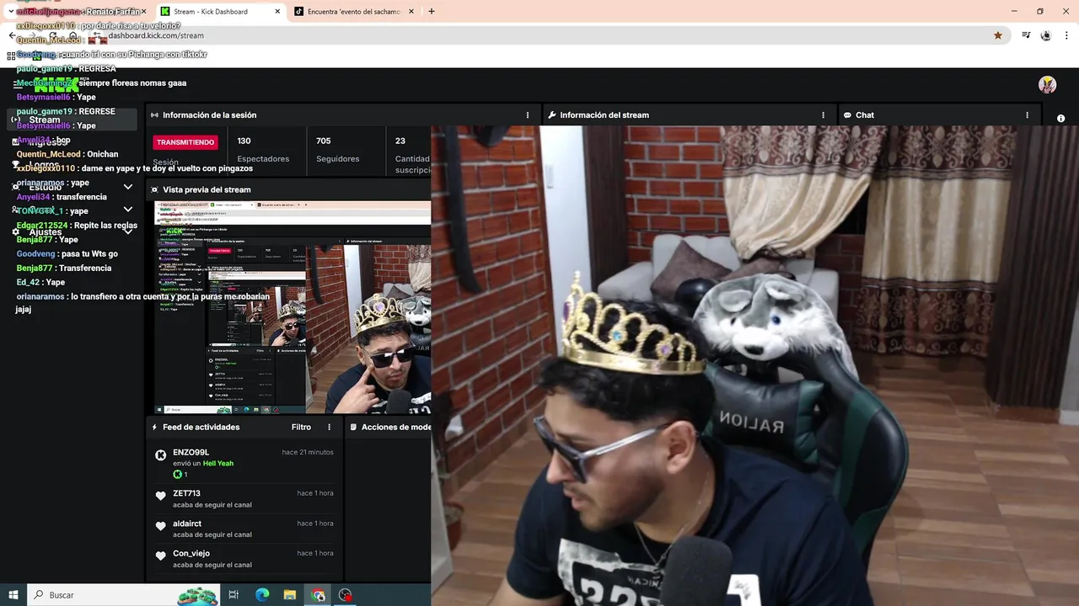Click the info icon beside the Chat panel

tap(1060, 119)
